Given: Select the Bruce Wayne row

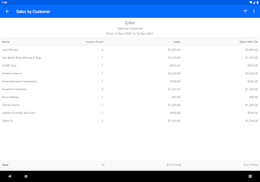Looking at the screenshot, I should click(130, 97).
